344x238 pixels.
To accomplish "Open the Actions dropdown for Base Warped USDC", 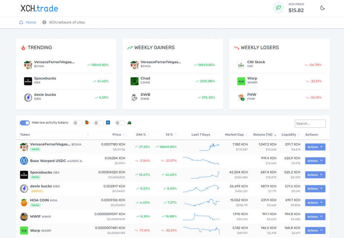I will coord(315,161).
